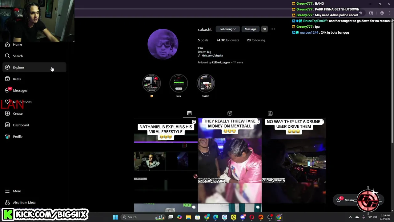The height and width of the screenshot is (222, 394).
Task: Open the 24.3K followers list
Action: point(227,40)
